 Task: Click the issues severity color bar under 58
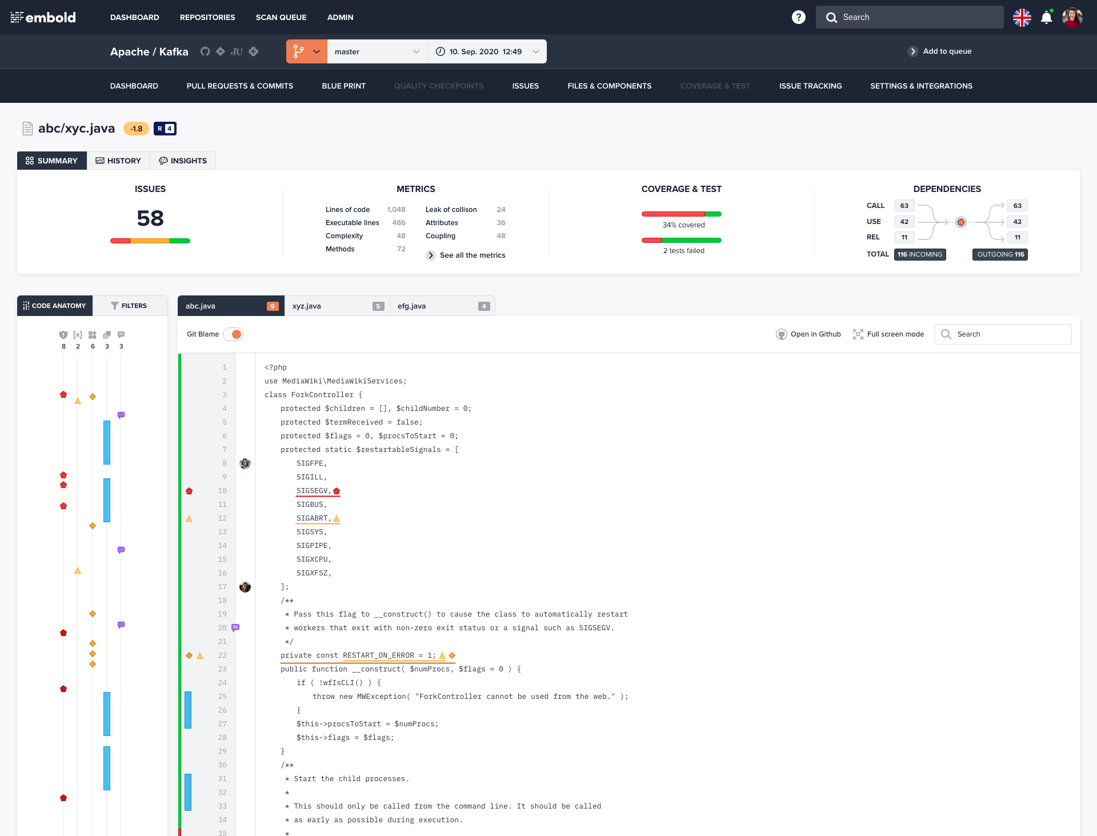click(150, 241)
